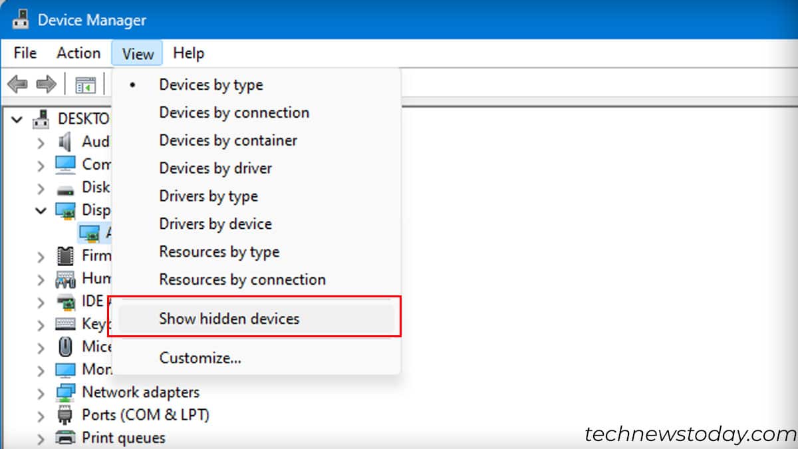Select the Print queues tree label
The height and width of the screenshot is (449, 798).
(123, 438)
